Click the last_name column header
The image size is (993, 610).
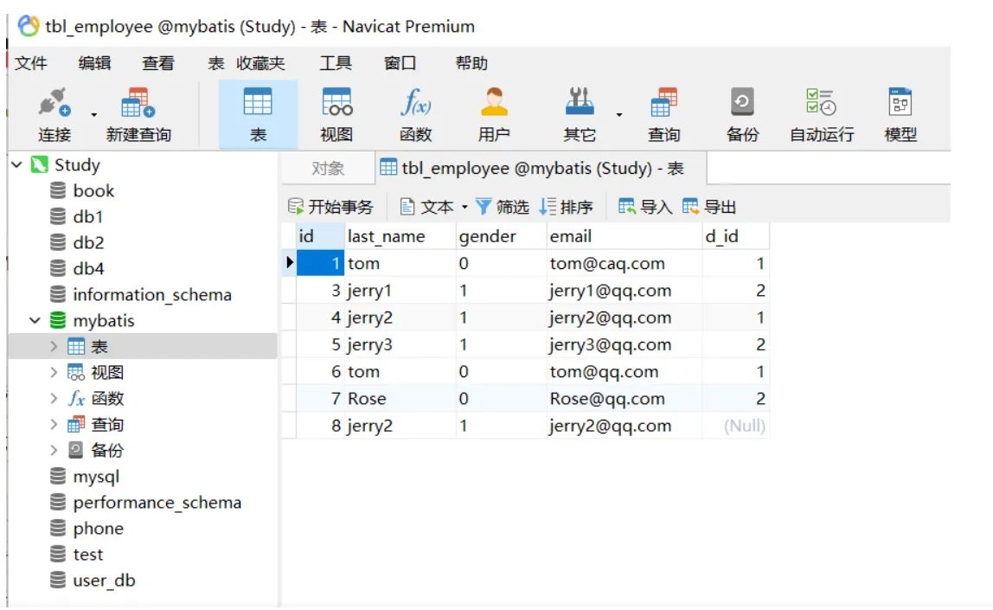[x=400, y=236]
